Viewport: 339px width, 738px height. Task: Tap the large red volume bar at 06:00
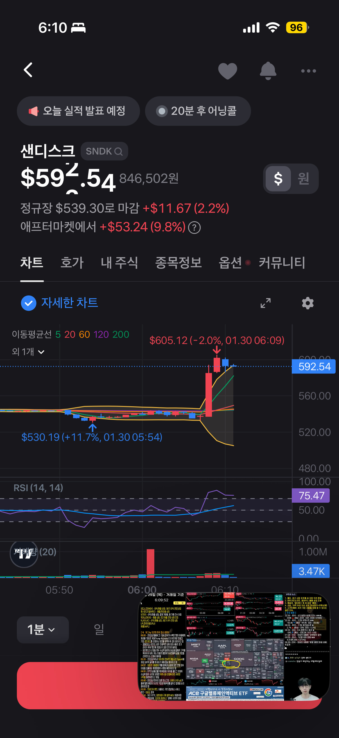150,563
